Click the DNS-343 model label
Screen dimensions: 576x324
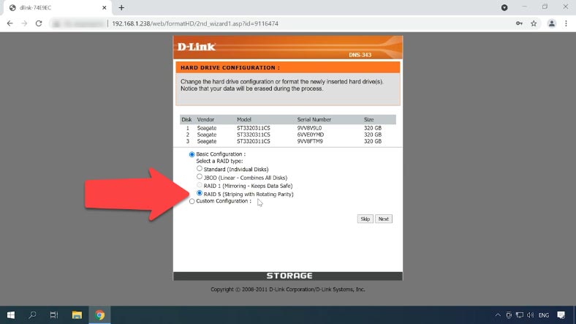360,55
